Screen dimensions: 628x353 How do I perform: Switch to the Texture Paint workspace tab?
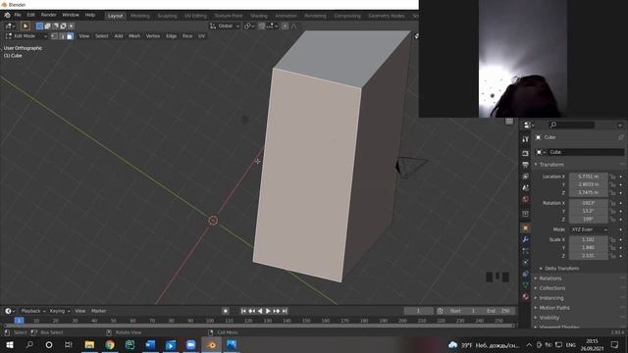coord(229,16)
